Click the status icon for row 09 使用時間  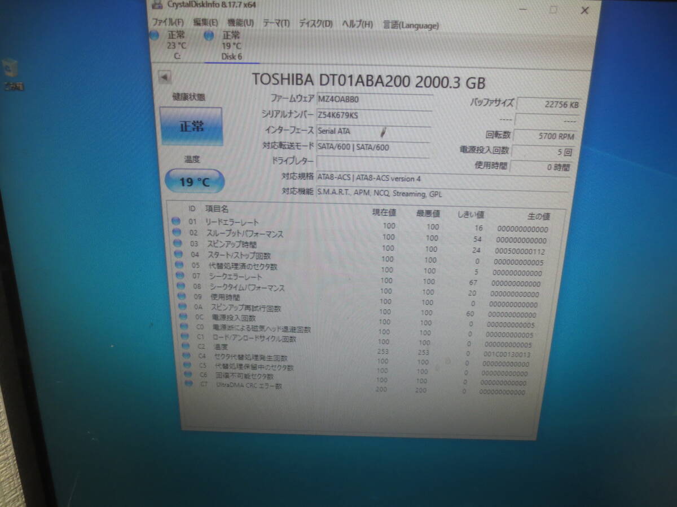pyautogui.click(x=182, y=296)
